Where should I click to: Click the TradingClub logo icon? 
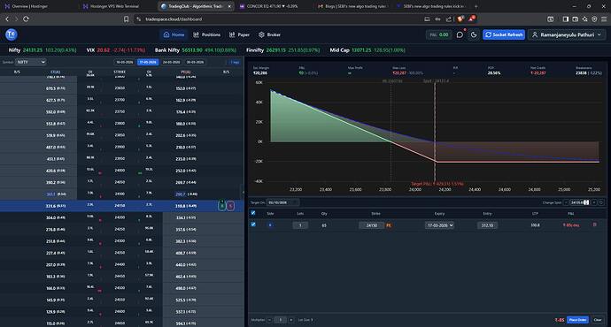[x=12, y=34]
